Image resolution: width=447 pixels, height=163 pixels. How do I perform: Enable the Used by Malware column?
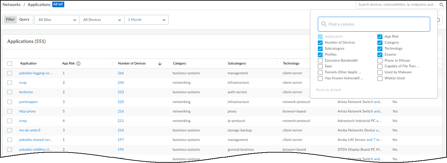click(380, 72)
